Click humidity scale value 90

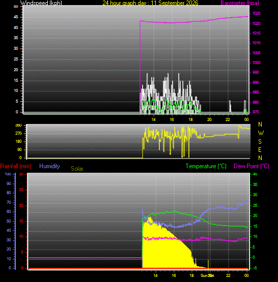tap(9, 183)
